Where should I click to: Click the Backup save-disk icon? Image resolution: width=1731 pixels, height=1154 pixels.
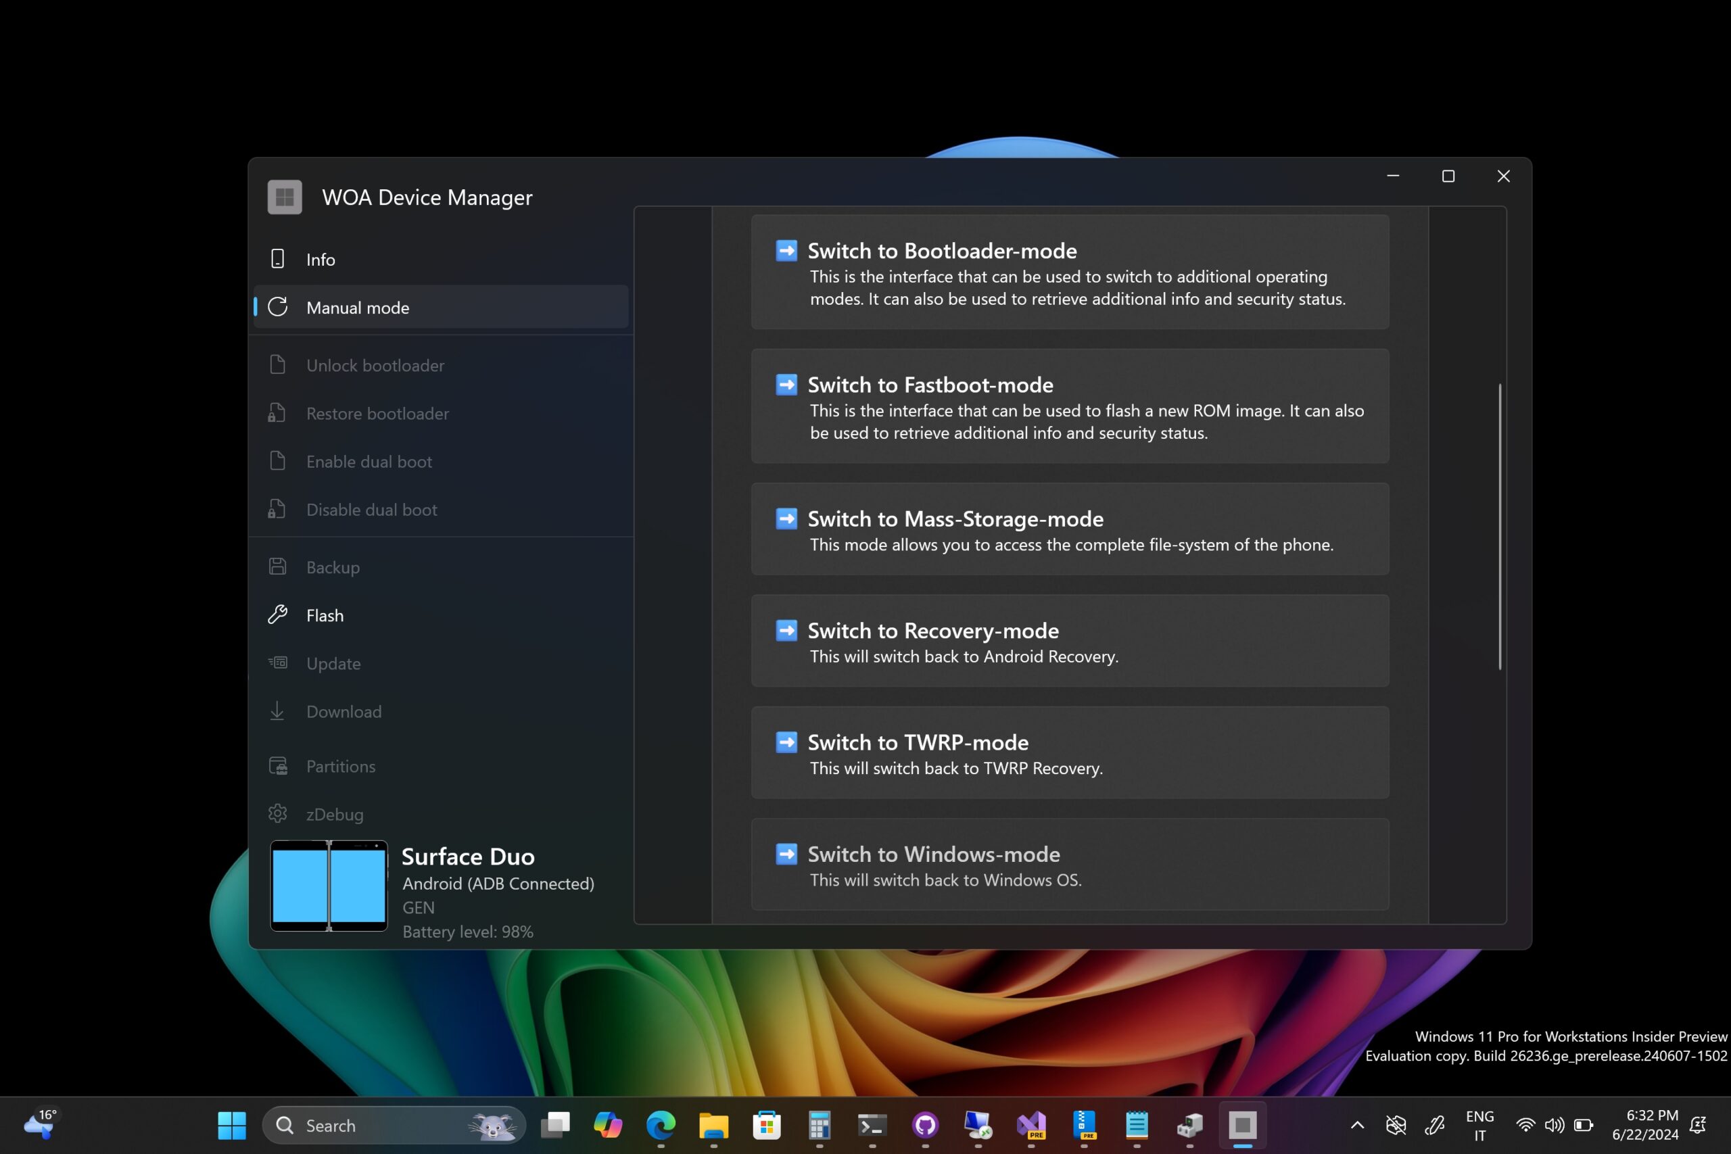[x=277, y=566]
